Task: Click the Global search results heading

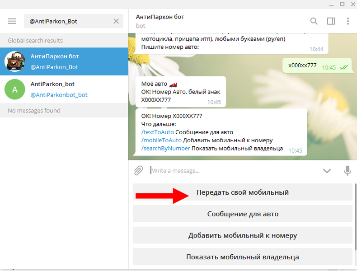Action: tap(35, 41)
